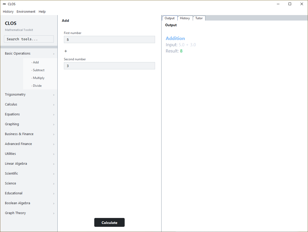This screenshot has height=232, width=308.
Task: Expand the Utilities category
Action: [29, 154]
